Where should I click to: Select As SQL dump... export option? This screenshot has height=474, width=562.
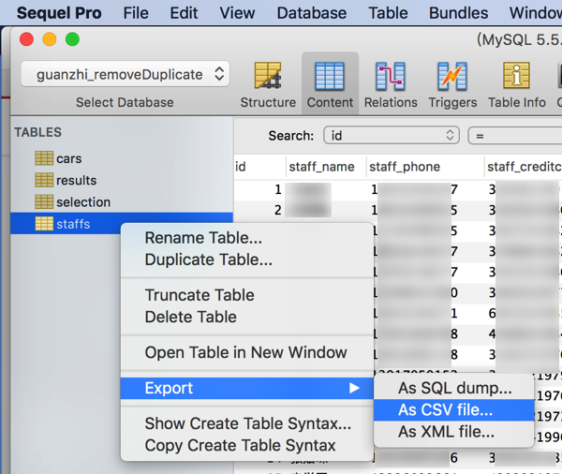453,388
